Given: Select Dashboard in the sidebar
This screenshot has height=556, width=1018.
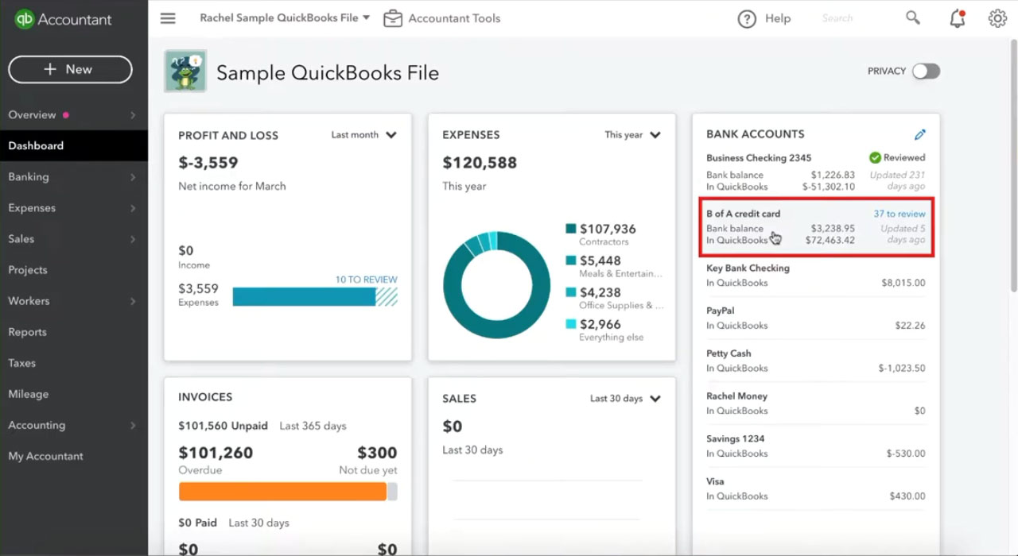Looking at the screenshot, I should [x=74, y=145].
